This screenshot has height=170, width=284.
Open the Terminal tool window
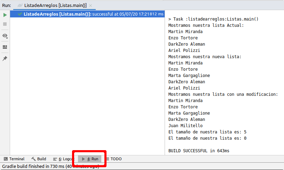coord(14,159)
